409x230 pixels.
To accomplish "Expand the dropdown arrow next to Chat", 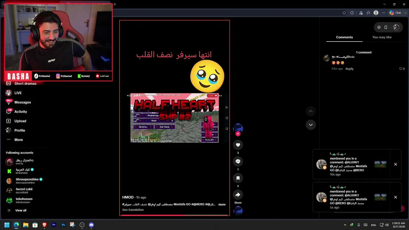I will coord(405,13).
